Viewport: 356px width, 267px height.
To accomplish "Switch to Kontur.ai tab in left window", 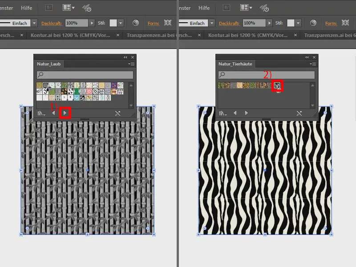I will [x=70, y=35].
